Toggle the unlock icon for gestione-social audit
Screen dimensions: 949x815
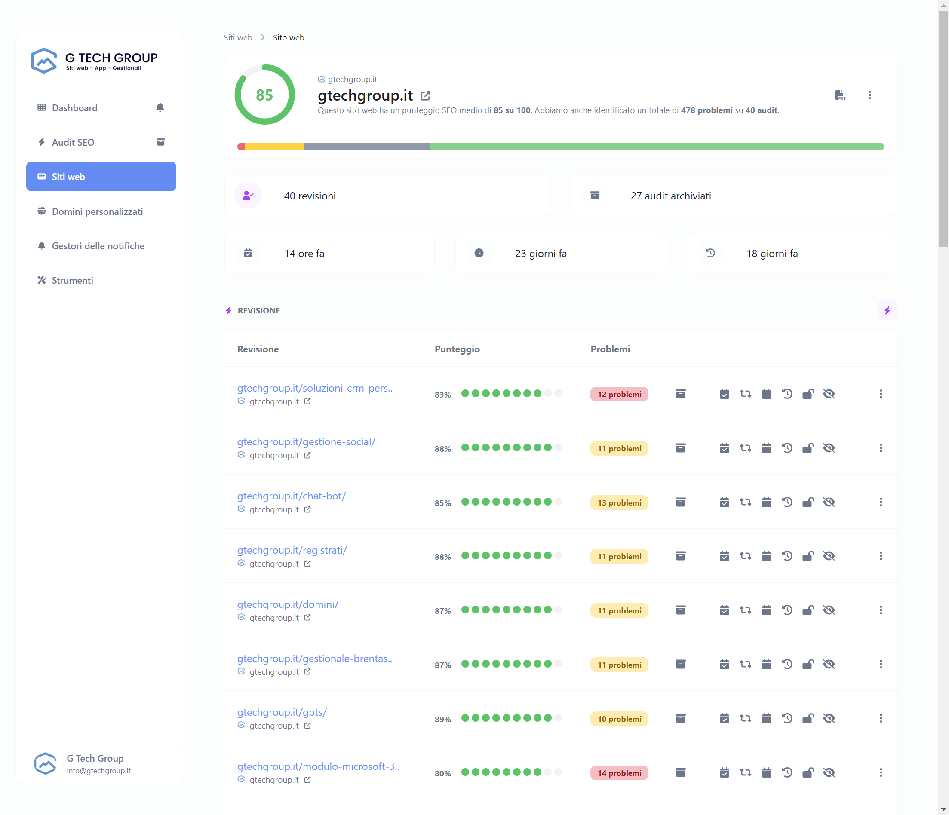click(808, 448)
